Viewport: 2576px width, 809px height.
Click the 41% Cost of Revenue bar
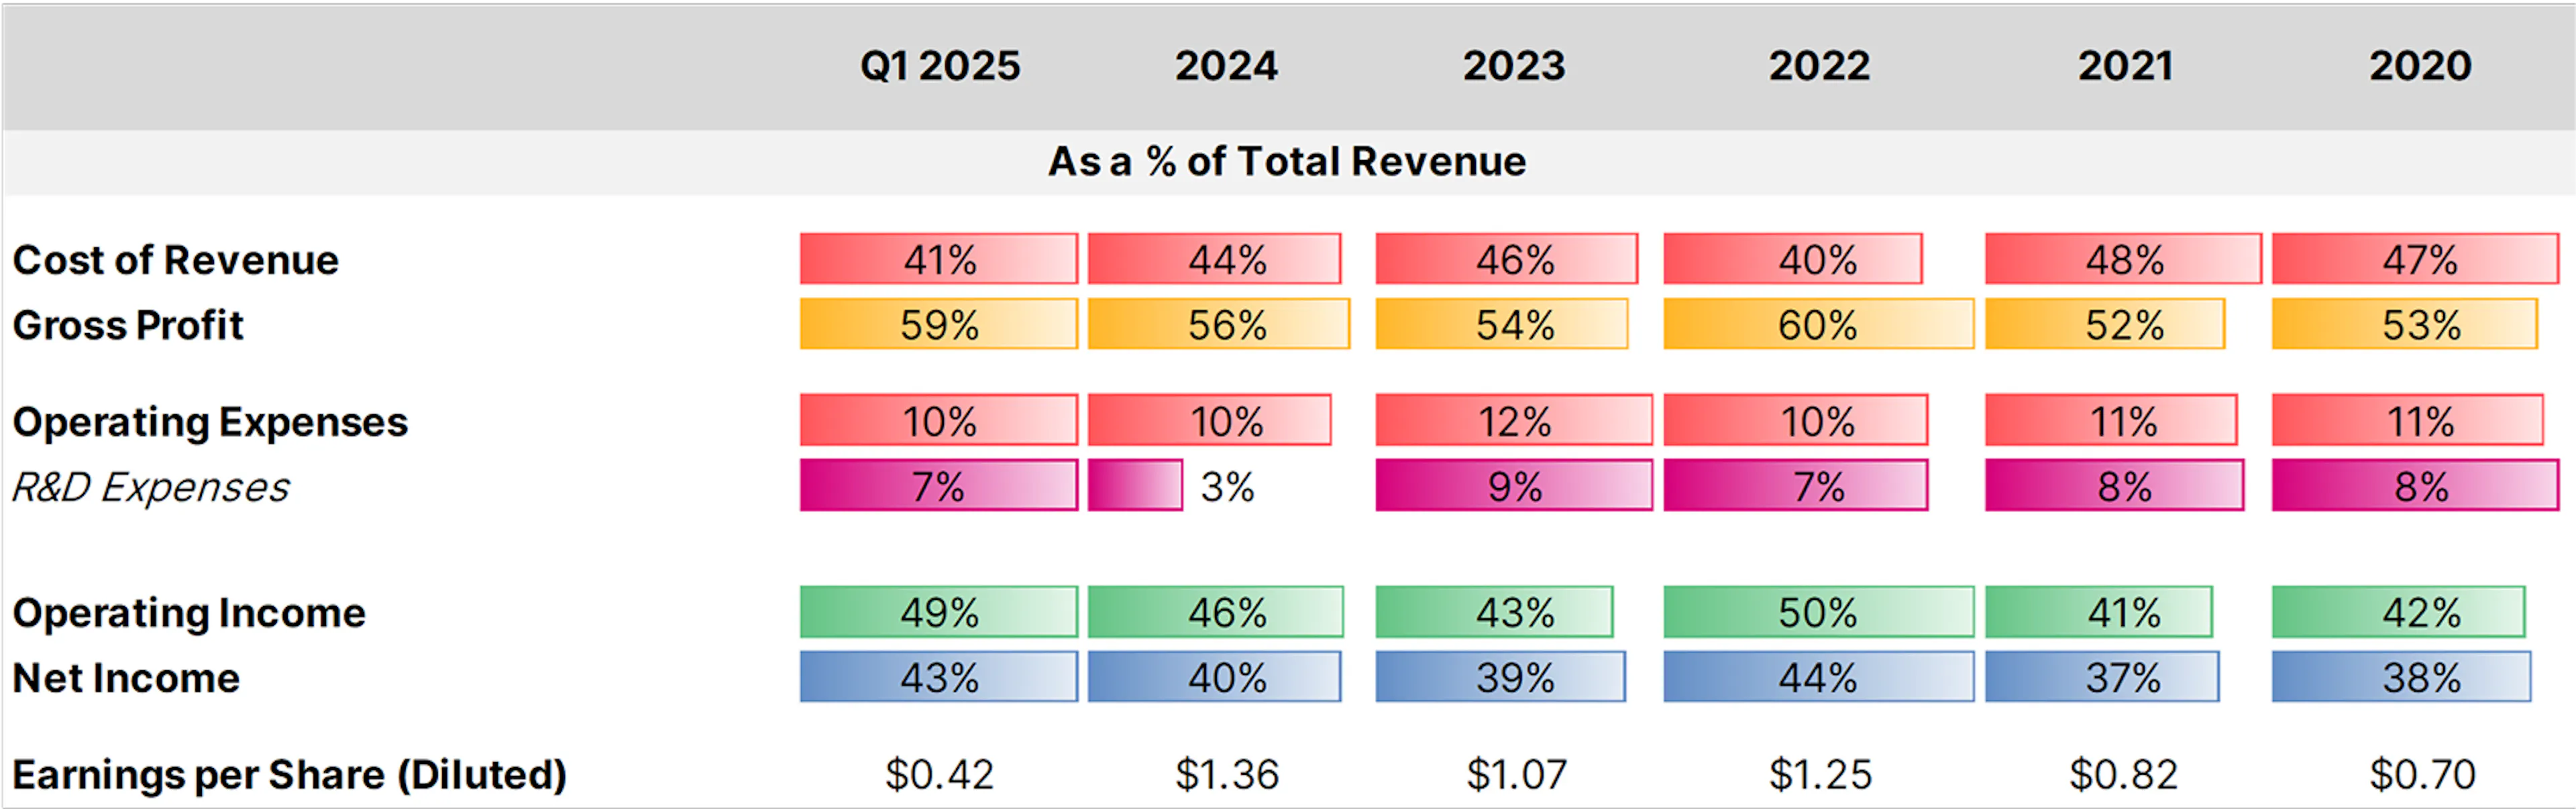coord(938,259)
